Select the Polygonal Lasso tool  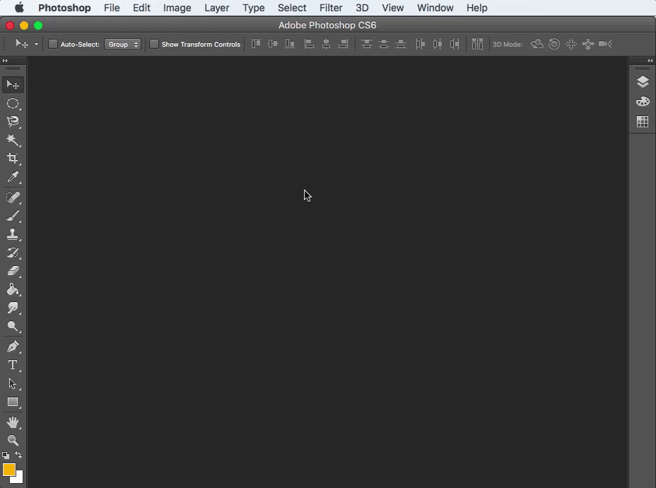(x=13, y=122)
